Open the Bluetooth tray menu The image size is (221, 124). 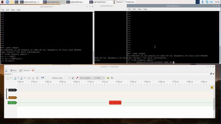[202, 2]
